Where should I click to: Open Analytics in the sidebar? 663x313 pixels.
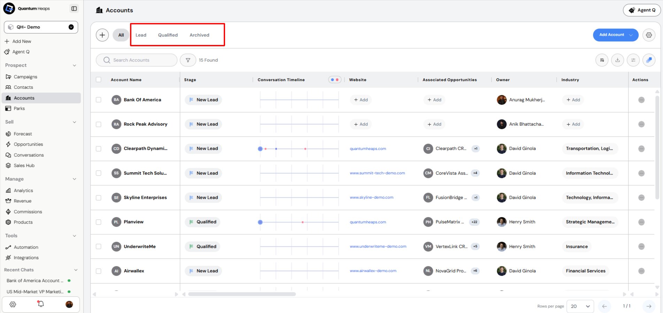(23, 191)
